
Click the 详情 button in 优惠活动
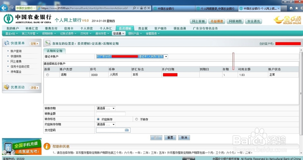tap(34, 88)
